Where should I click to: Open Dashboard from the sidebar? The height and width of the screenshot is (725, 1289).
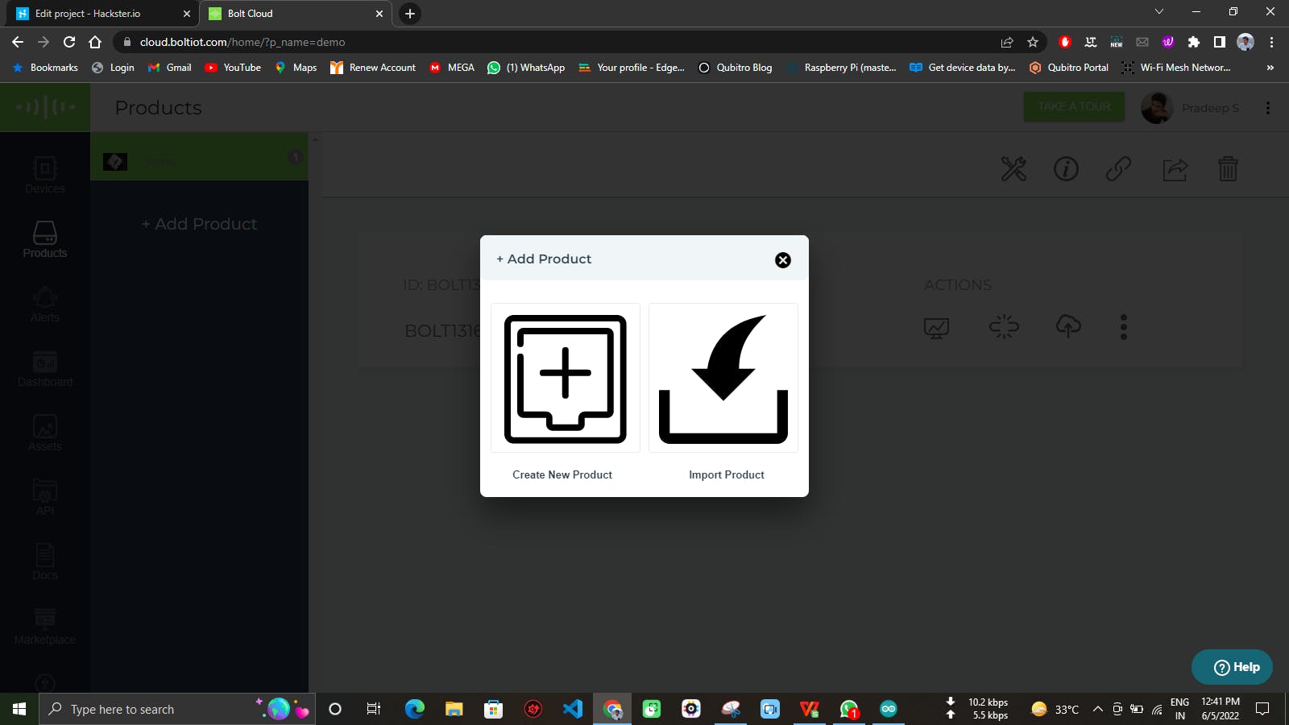pos(45,368)
